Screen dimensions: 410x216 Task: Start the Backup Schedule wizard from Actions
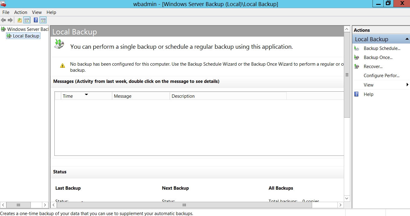coord(382,48)
